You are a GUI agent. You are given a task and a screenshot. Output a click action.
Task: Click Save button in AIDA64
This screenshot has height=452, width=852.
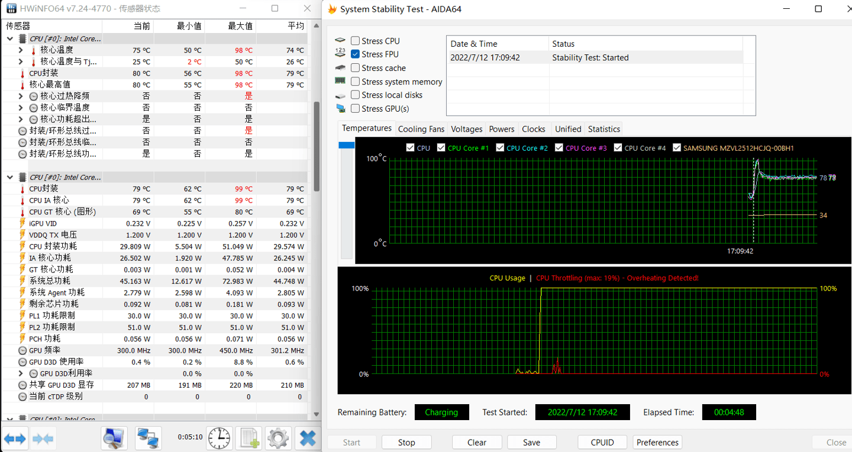(531, 442)
